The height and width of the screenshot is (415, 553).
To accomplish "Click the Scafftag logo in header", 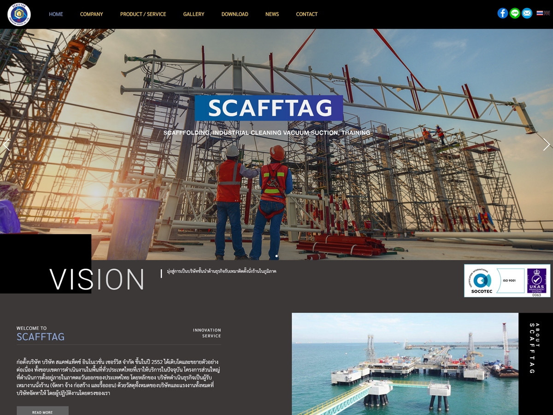I will [19, 14].
